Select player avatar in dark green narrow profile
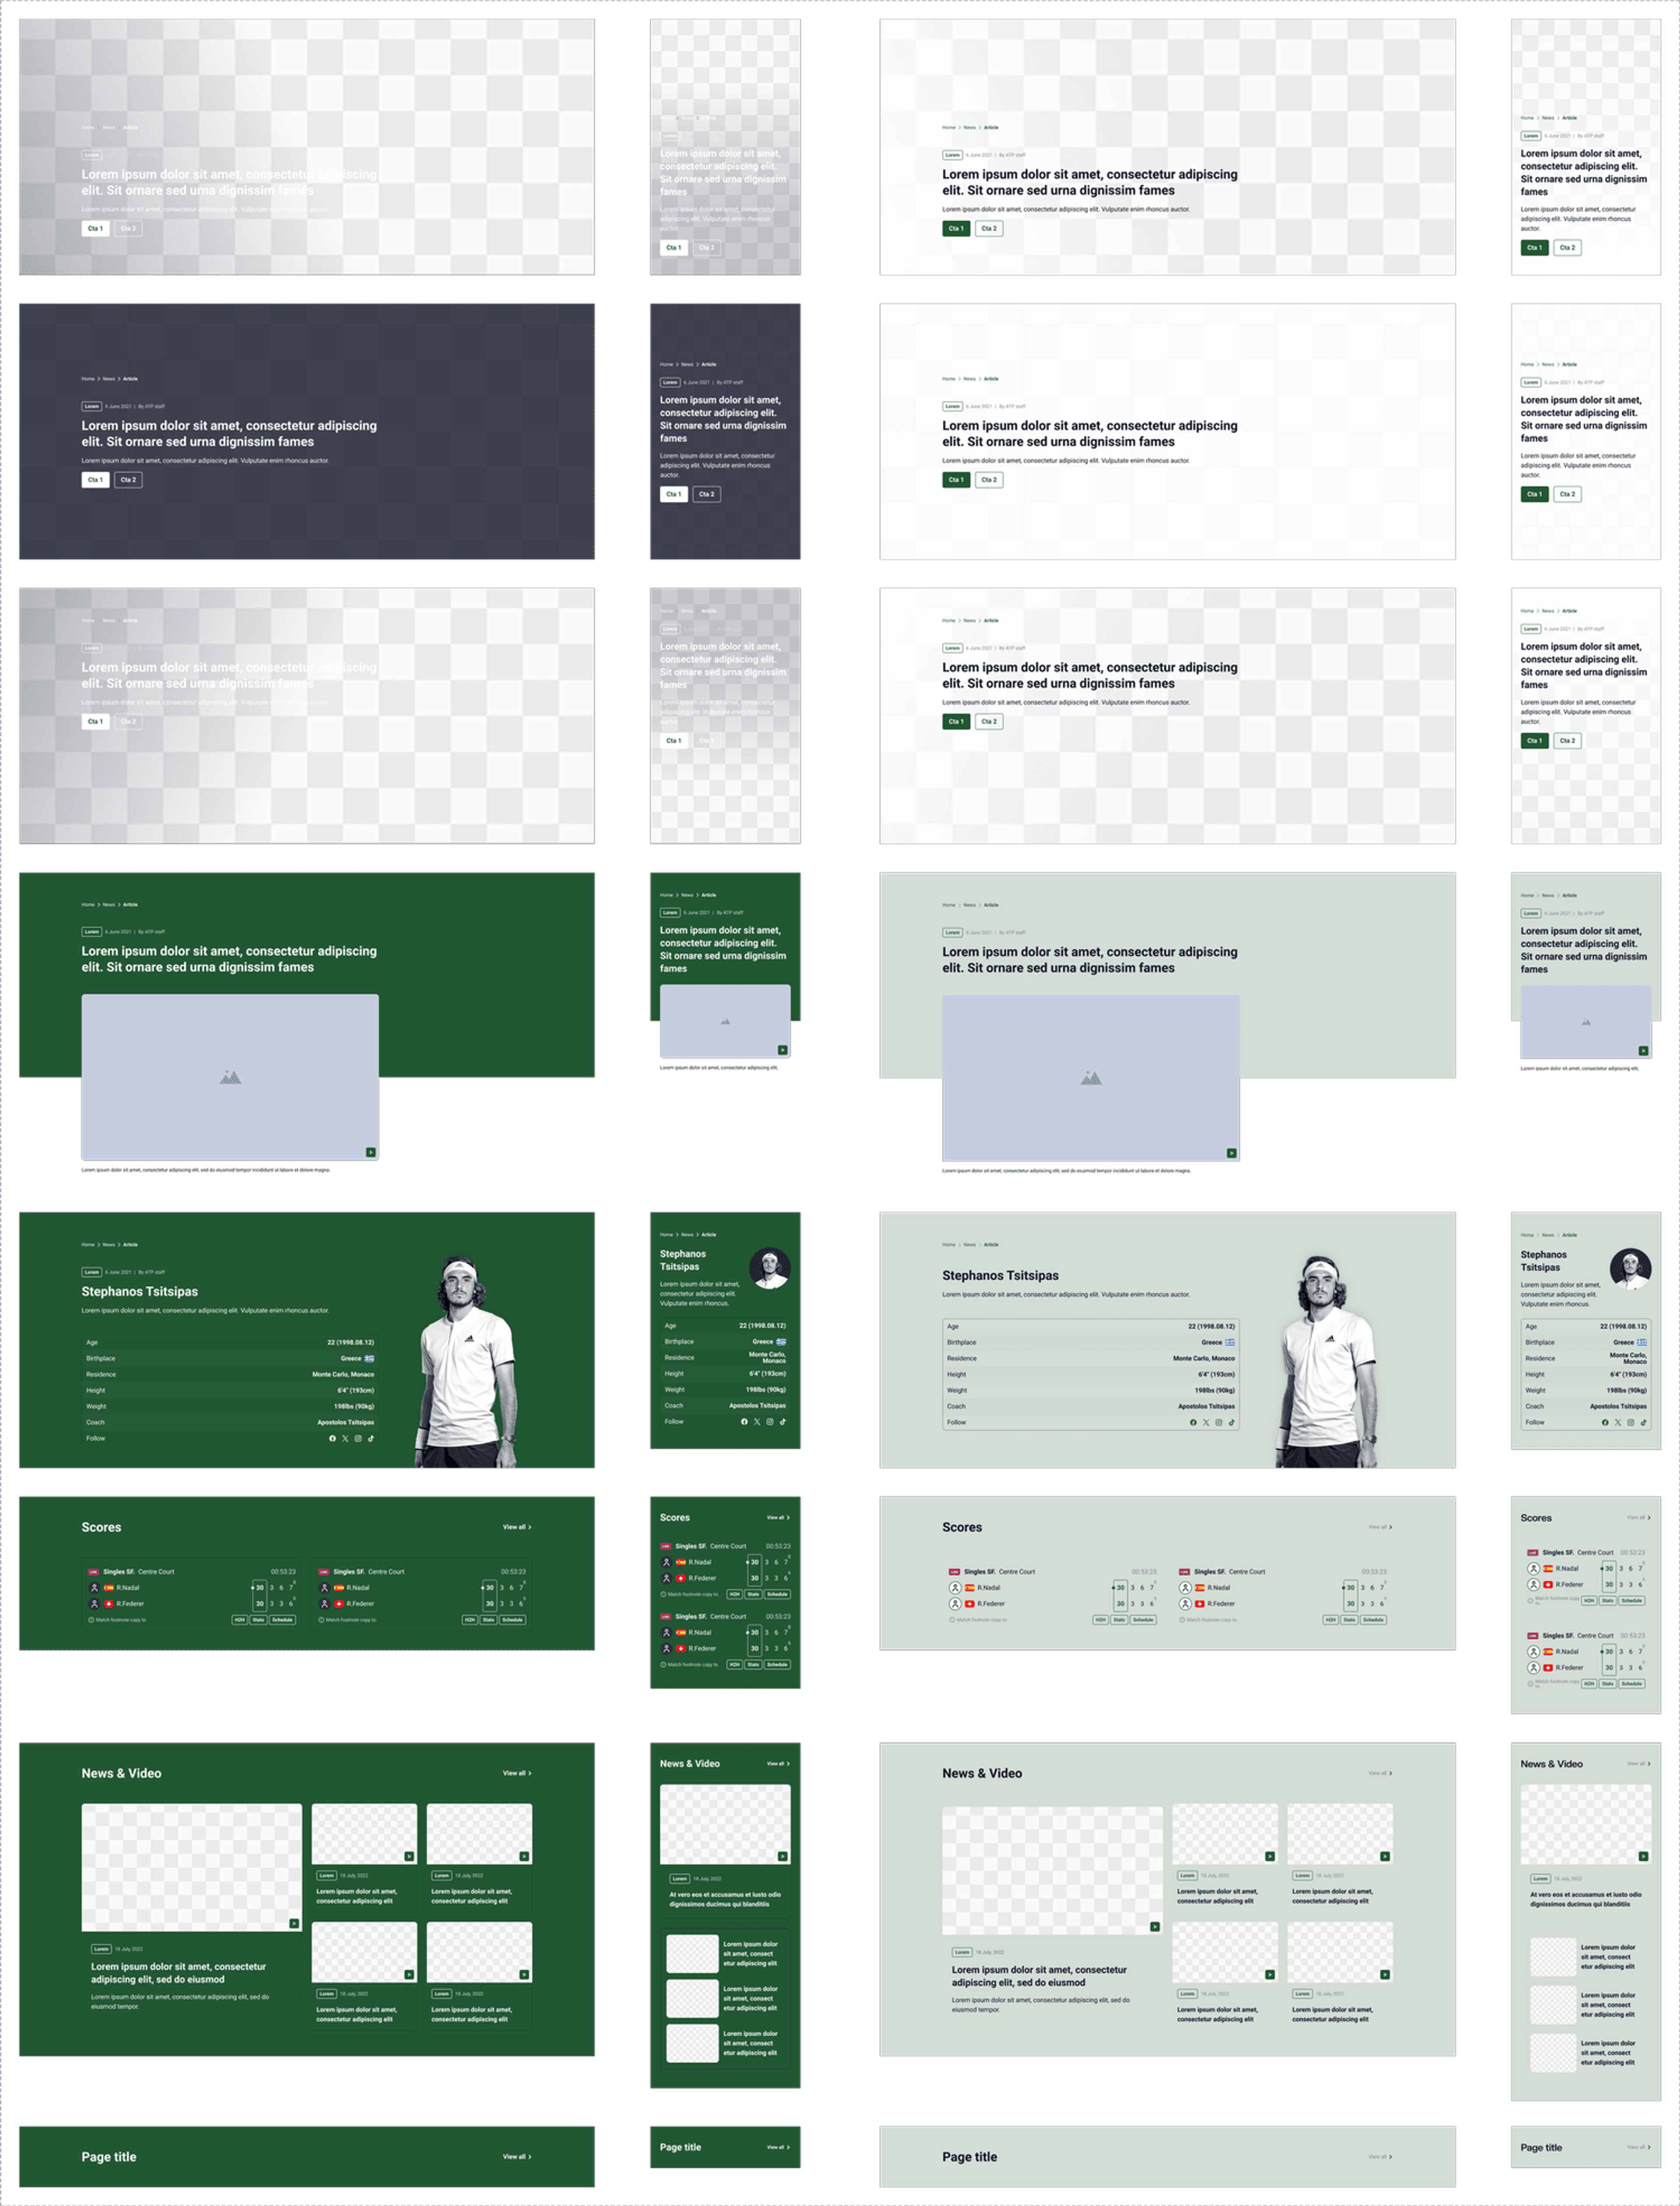This screenshot has height=2206, width=1680. point(770,1269)
